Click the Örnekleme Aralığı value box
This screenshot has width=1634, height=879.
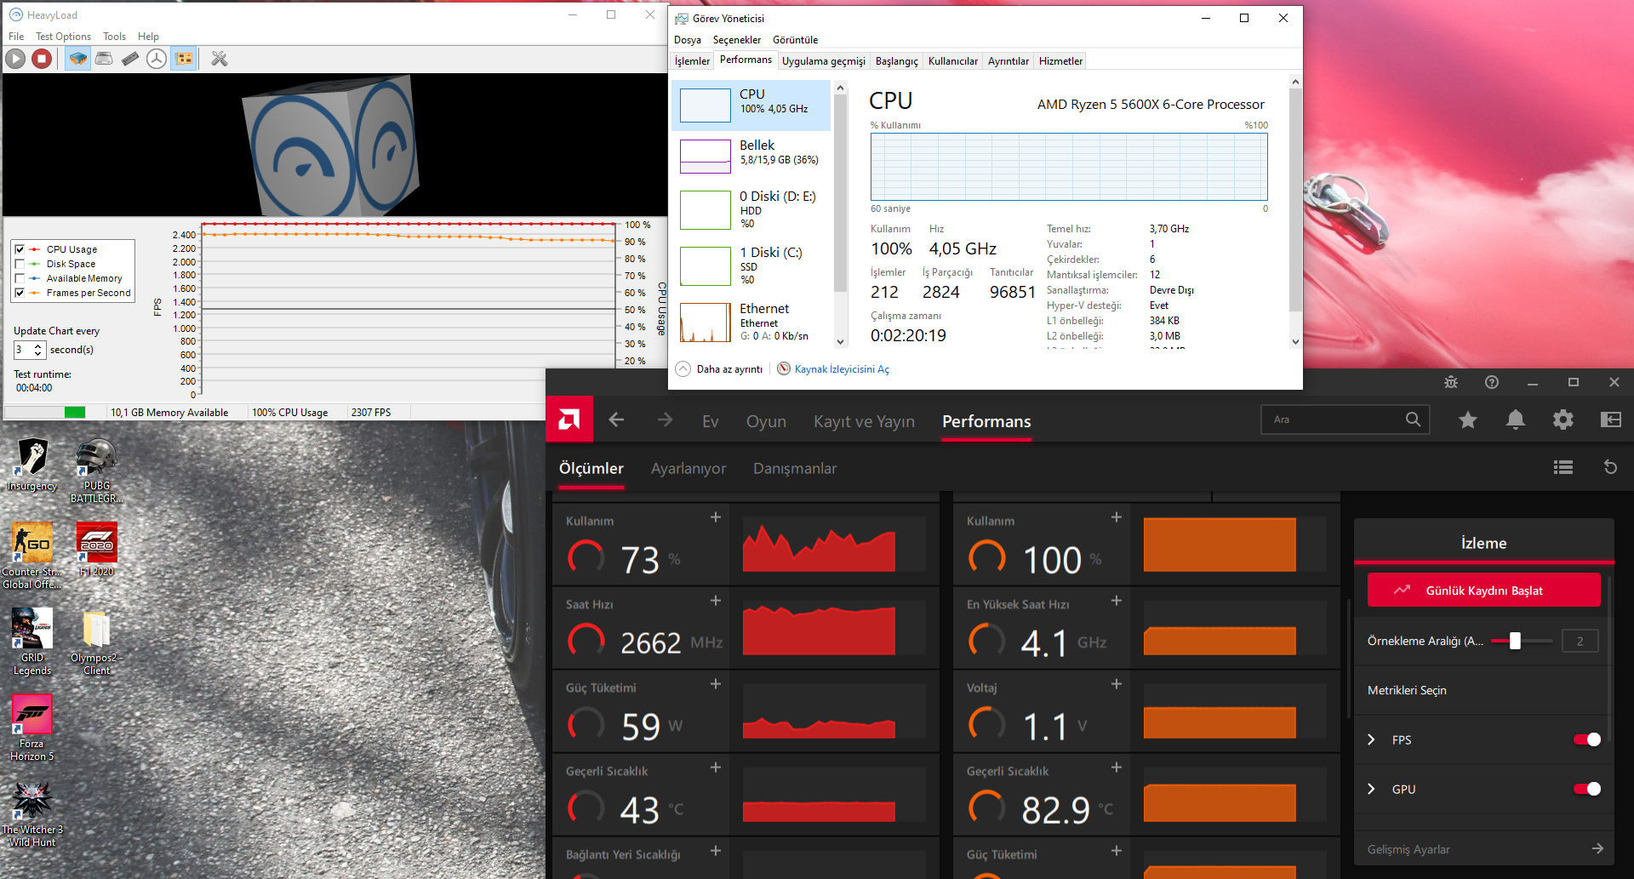1580,641
